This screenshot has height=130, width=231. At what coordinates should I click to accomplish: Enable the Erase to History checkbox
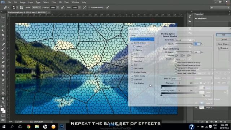tap(89, 8)
